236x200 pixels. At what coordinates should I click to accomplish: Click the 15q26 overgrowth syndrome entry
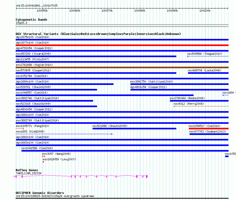click(55, 196)
